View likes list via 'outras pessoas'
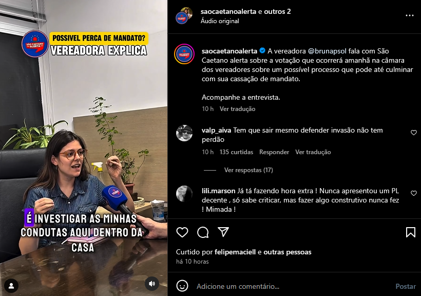The width and height of the screenshot is (421, 296). [288, 252]
